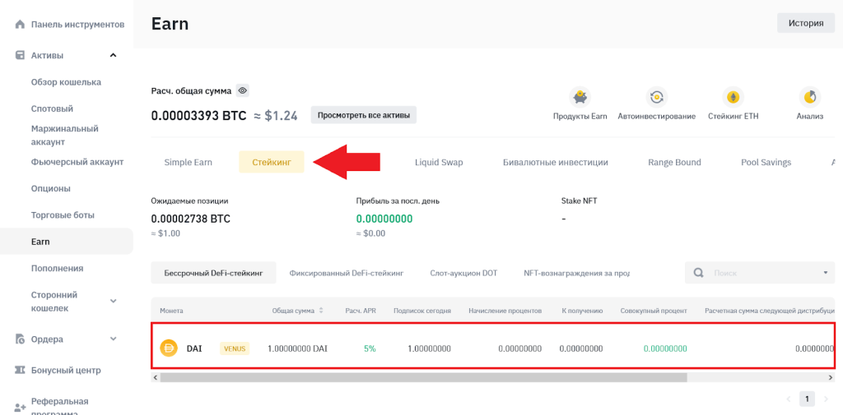Open the search field dropdown arrow
Viewport: 843px width, 415px height.
coord(826,273)
